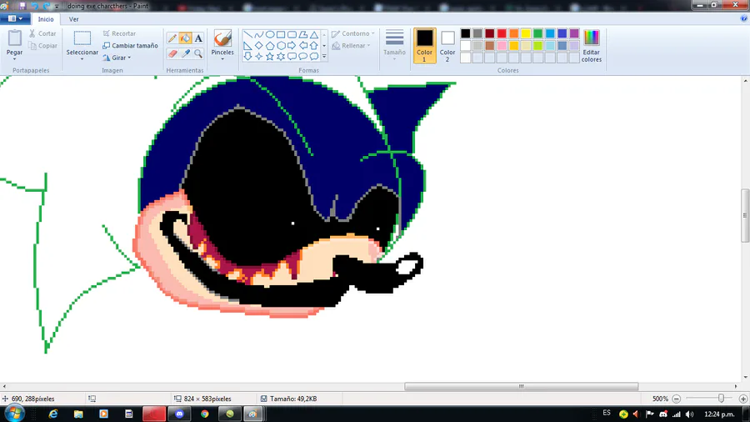
Task: Click the vertical scrollbar thumb
Action: pos(745,215)
